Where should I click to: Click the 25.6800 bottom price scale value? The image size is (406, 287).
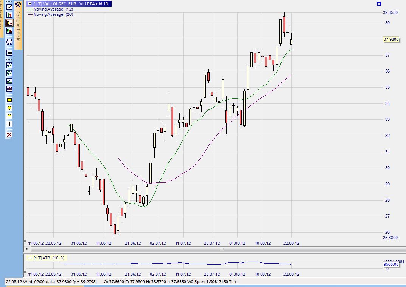click(390, 238)
